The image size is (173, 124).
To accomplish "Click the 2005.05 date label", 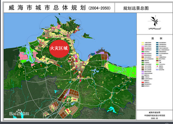I will coord(154,118).
